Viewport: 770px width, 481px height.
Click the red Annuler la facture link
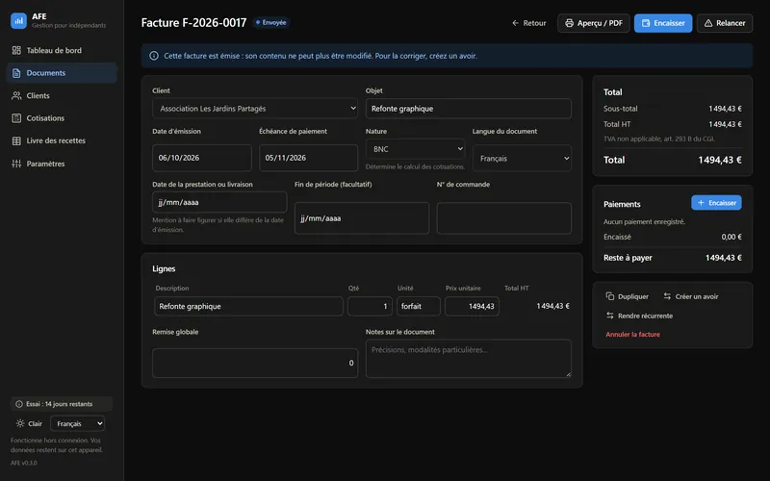pos(632,334)
